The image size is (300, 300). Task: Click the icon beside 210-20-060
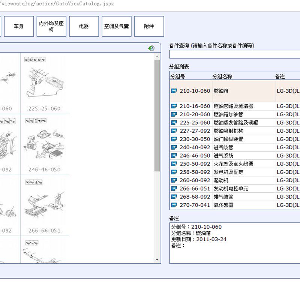click(174, 114)
